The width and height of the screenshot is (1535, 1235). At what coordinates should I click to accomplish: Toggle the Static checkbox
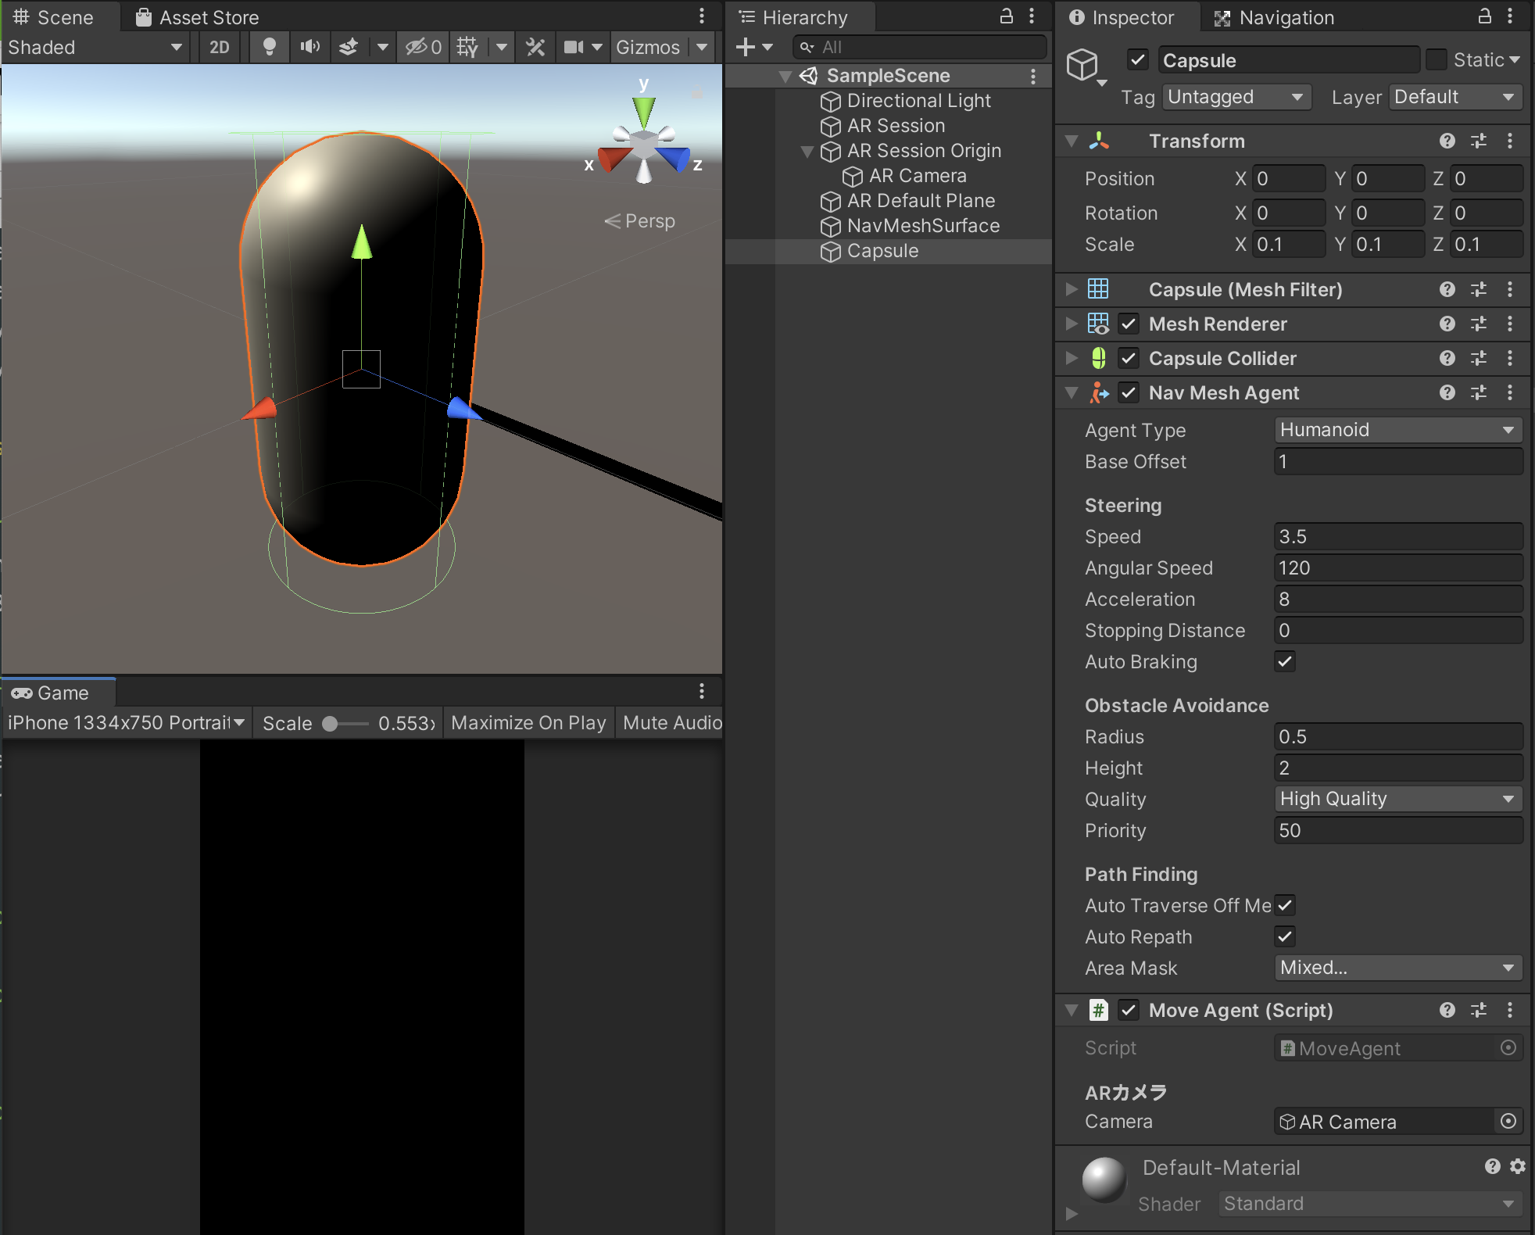coord(1437,60)
